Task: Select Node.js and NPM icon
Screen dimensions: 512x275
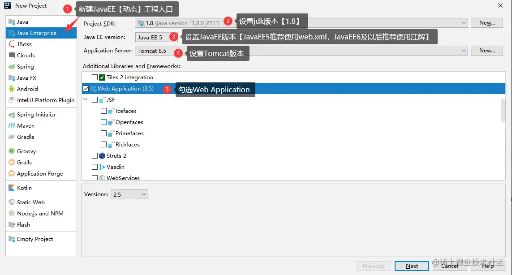Action: (x=12, y=213)
